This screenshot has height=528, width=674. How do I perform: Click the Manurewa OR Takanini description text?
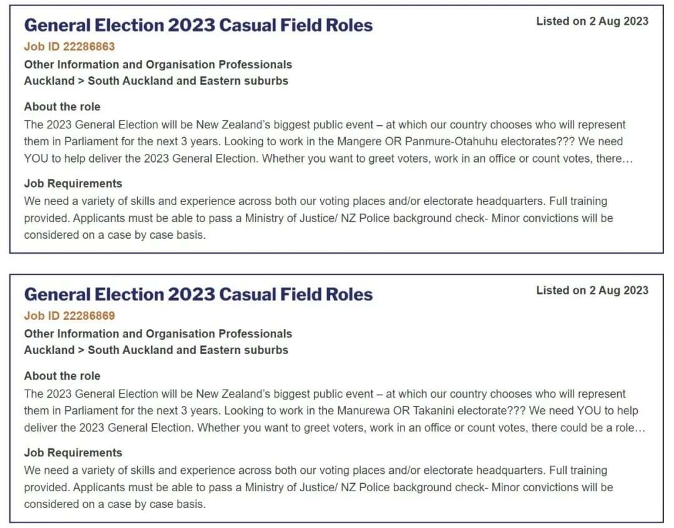[335, 411]
